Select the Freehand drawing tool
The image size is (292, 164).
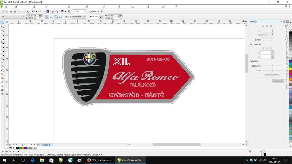coord(3,39)
